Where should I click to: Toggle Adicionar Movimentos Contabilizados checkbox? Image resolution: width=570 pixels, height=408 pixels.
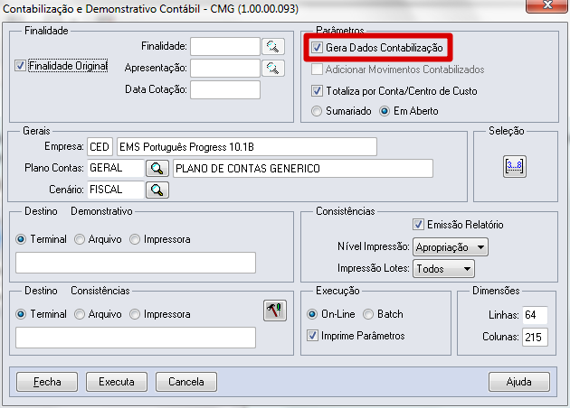pyautogui.click(x=317, y=69)
